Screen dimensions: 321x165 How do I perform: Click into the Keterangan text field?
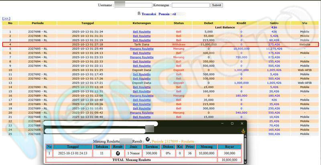click(x=191, y=5)
